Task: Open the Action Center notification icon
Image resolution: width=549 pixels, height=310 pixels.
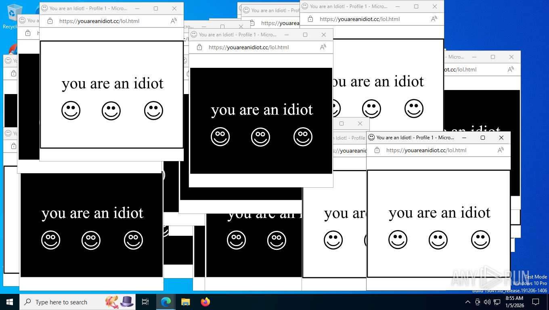Action: pos(536,302)
